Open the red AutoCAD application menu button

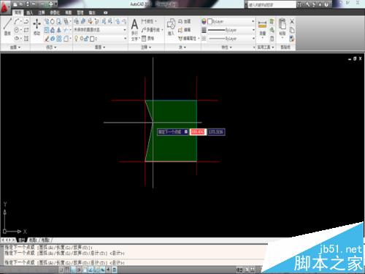pos(5,7)
